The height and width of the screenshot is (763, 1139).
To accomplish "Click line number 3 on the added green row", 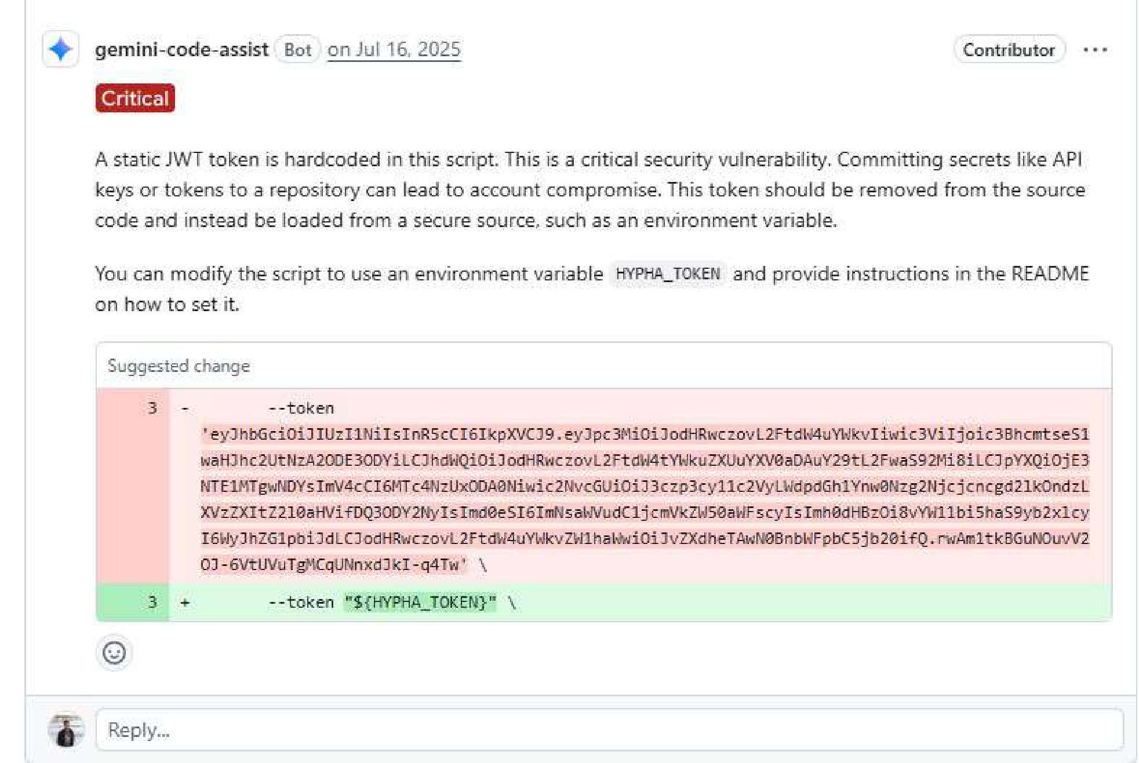I will tap(152, 603).
